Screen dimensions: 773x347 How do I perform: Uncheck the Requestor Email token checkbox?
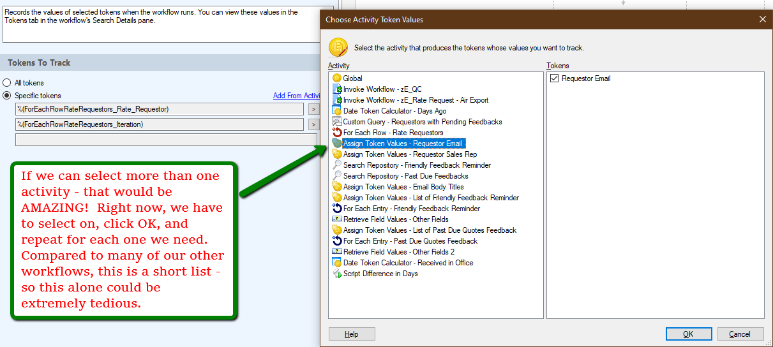[554, 78]
